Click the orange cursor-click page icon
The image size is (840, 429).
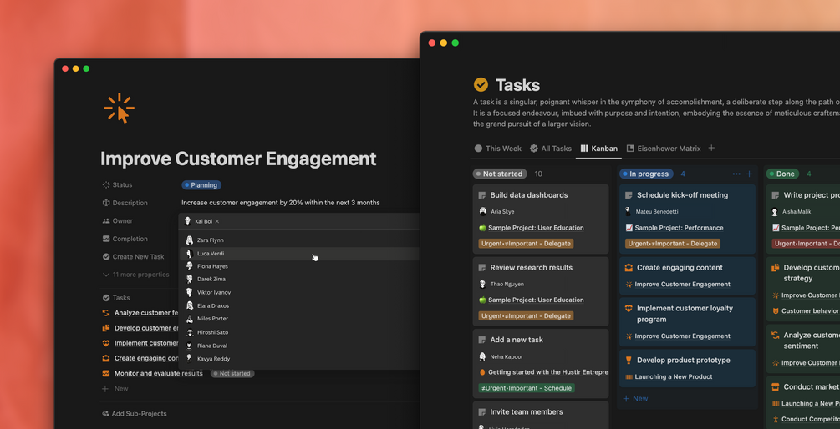[x=119, y=108]
